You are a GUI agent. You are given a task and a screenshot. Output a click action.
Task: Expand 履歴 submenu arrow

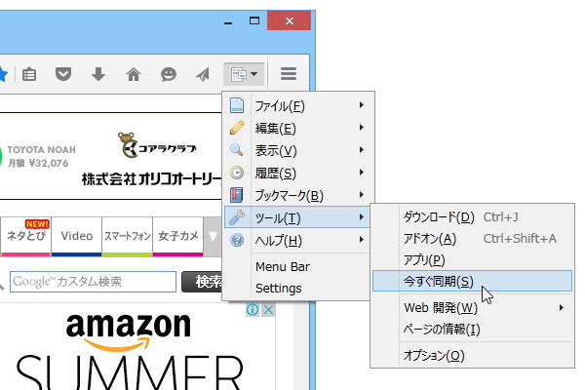tap(361, 172)
